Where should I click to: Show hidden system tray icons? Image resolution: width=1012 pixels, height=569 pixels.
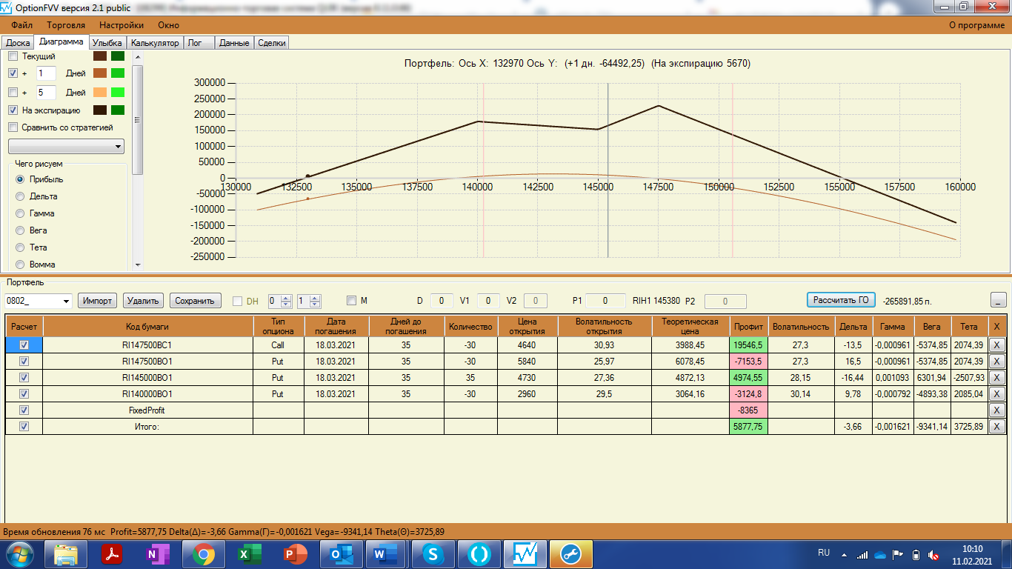pyautogui.click(x=844, y=554)
